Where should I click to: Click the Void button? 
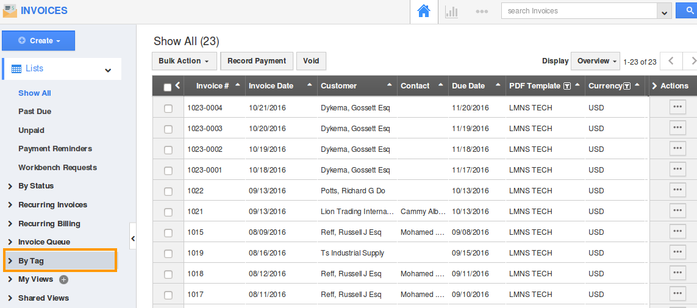click(x=311, y=61)
